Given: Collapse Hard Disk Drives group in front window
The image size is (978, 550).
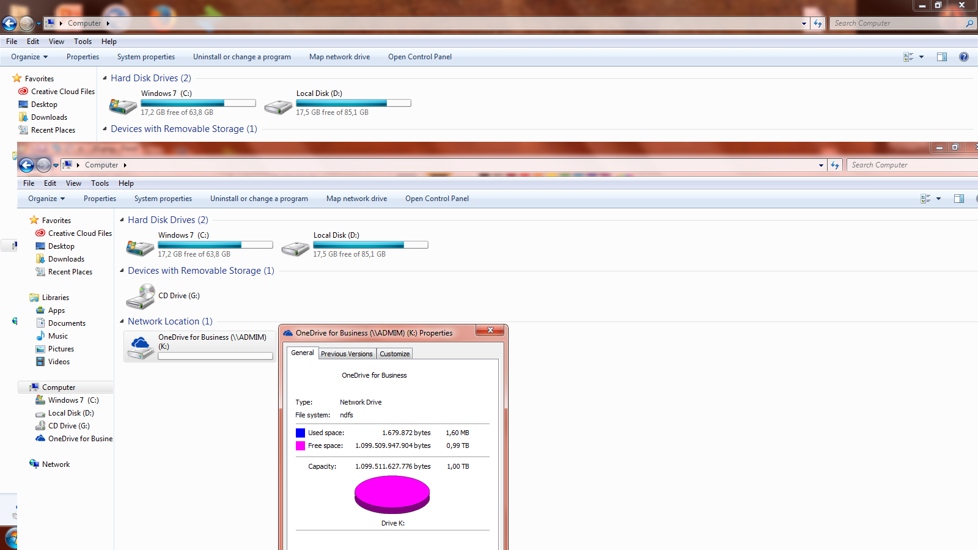Looking at the screenshot, I should pos(122,220).
